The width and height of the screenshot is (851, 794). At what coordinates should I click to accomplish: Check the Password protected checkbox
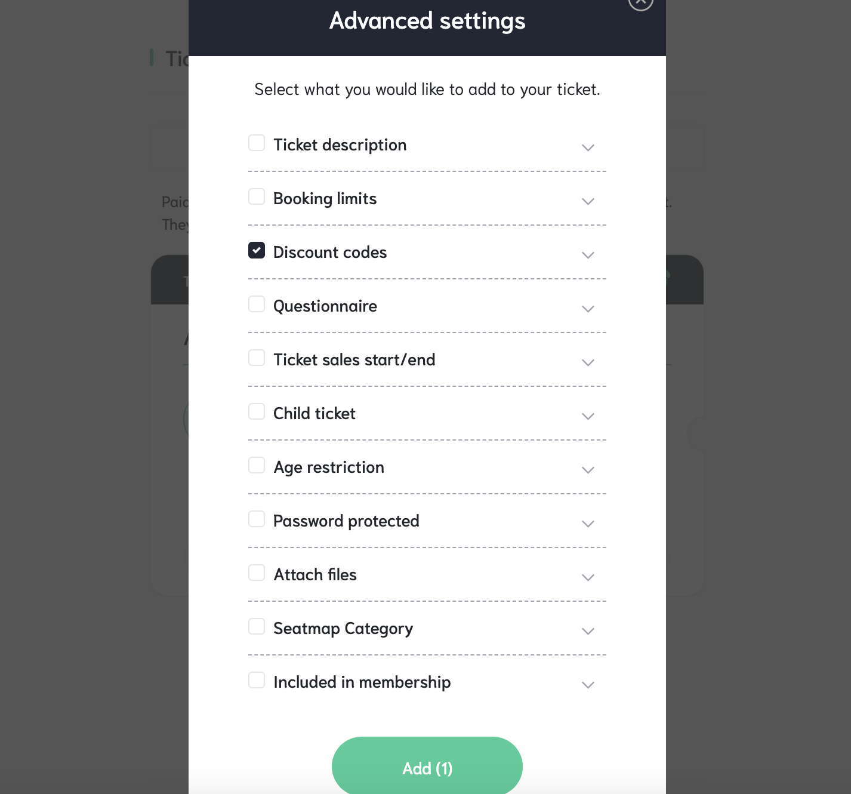257,519
